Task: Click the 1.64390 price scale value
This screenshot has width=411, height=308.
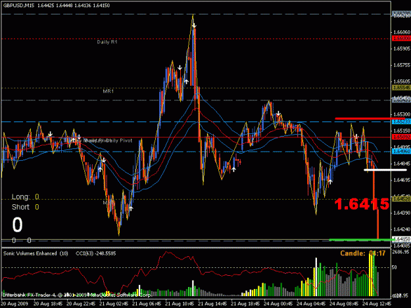Action: tap(402, 213)
